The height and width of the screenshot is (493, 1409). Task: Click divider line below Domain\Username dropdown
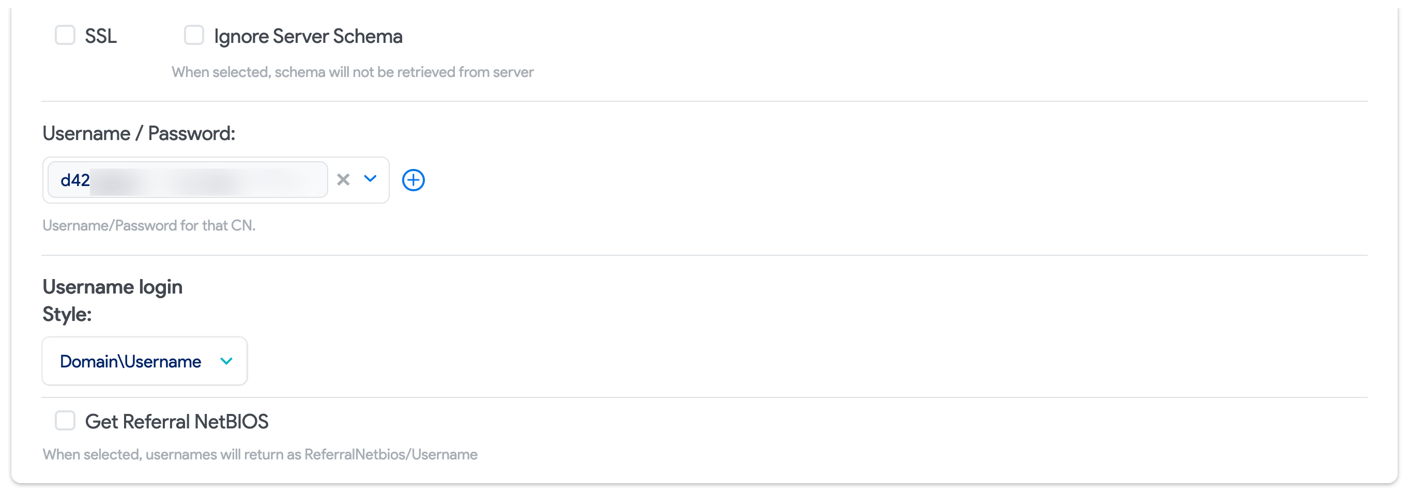704,397
